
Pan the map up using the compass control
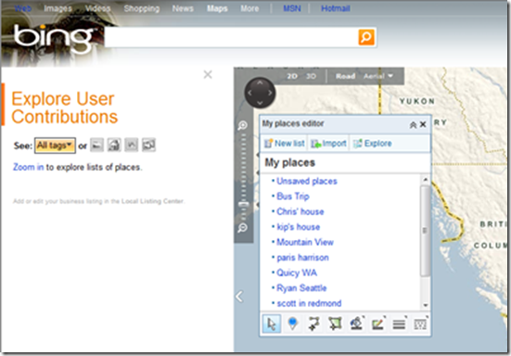(x=260, y=83)
